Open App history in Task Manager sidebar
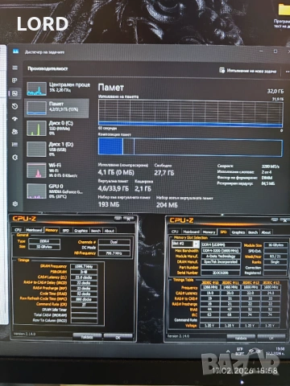The width and height of the screenshot is (290, 386). pos(14,106)
